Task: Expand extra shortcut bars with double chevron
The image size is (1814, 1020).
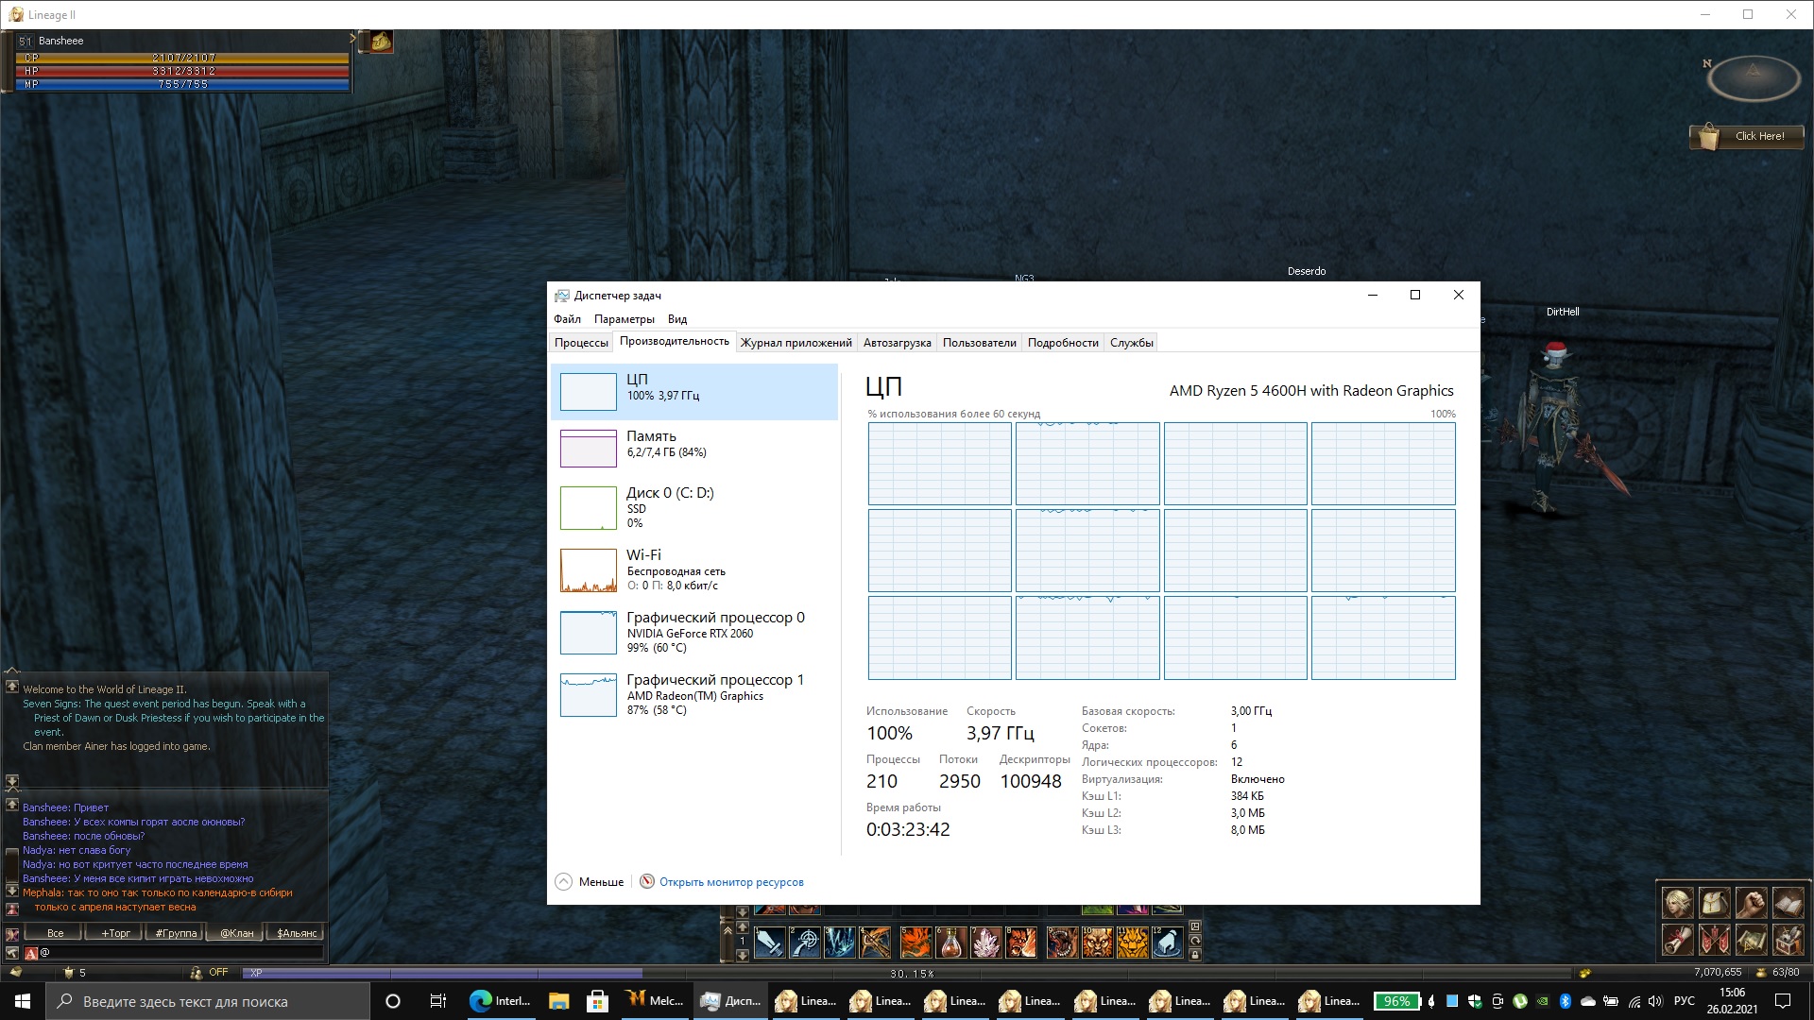Action: (727, 930)
